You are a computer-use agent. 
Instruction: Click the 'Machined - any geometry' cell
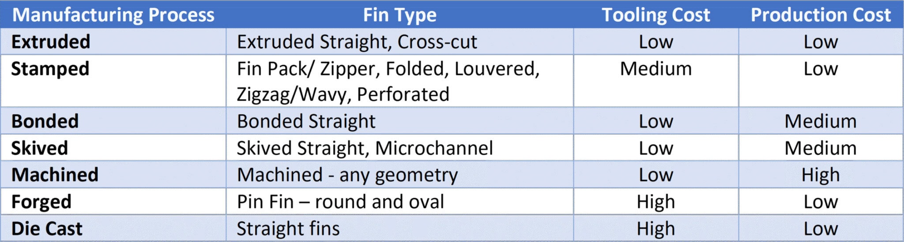pyautogui.click(x=347, y=175)
